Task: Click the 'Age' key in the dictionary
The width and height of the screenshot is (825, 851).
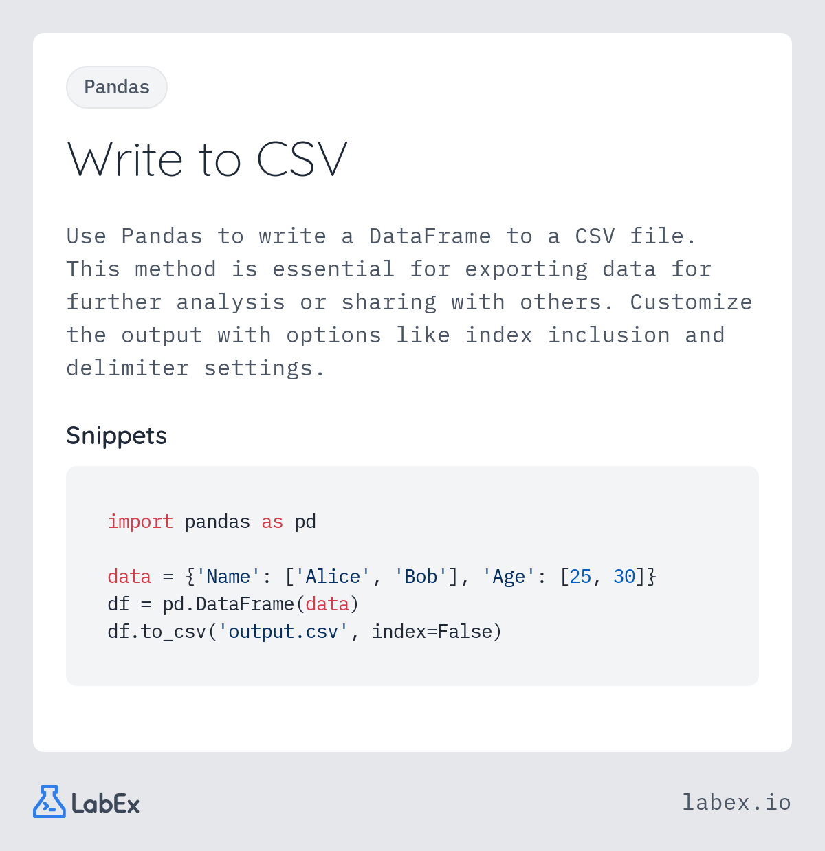Action: tap(509, 577)
